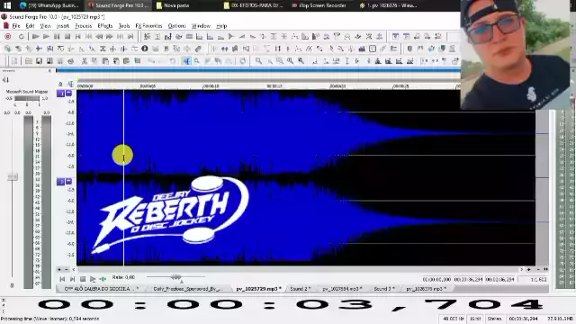Click the Stop button in top transport toolbar

[67, 36]
